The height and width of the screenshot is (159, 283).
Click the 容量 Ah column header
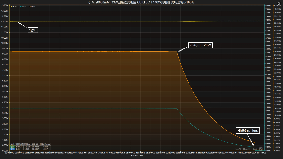[28, 144]
